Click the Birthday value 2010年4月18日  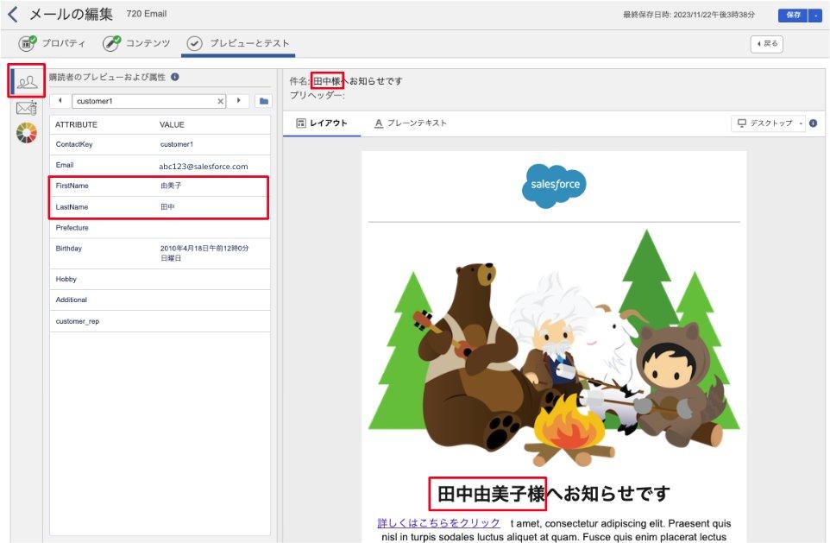[204, 253]
